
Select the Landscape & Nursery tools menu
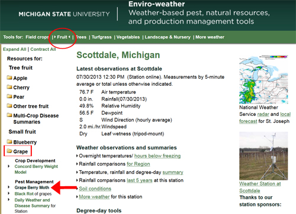tap(168, 37)
